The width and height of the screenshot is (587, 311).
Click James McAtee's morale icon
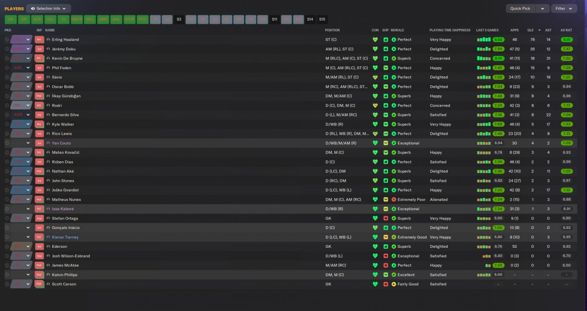[393, 266]
